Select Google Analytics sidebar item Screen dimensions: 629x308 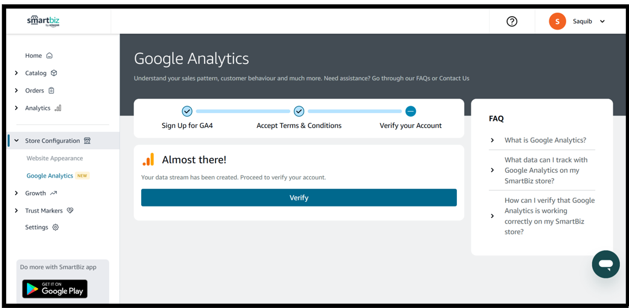click(x=49, y=176)
